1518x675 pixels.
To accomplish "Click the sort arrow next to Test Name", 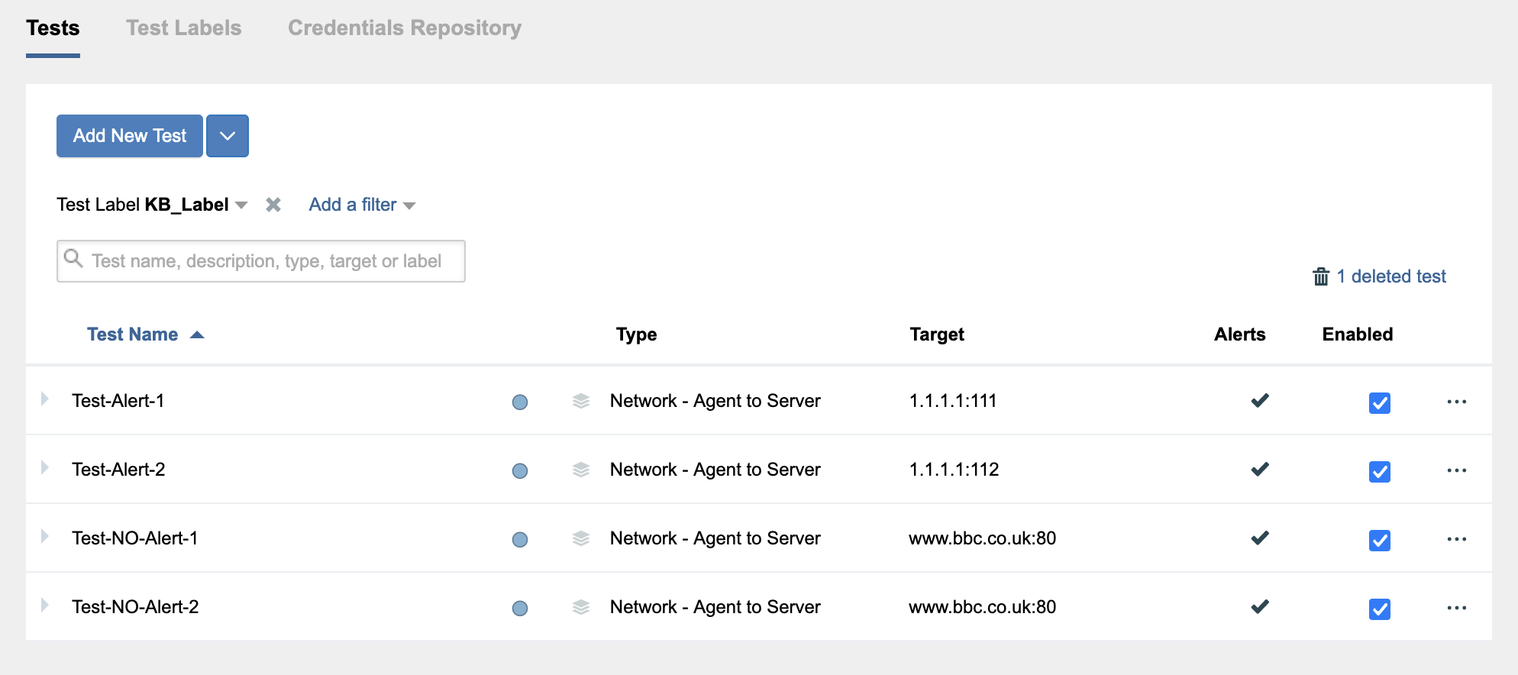I will point(197,334).
